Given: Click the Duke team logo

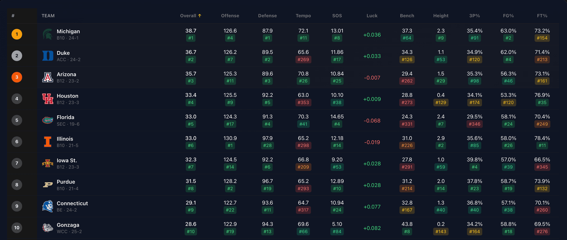Looking at the screenshot, I should pos(48,56).
